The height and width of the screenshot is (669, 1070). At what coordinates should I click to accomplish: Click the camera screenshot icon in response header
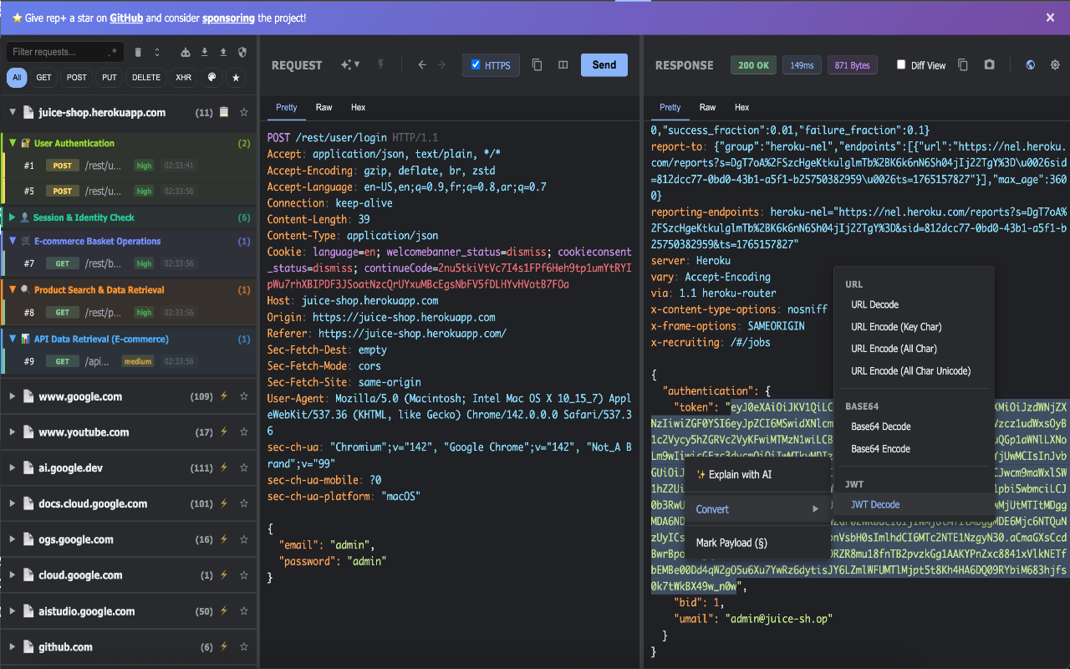pyautogui.click(x=989, y=65)
